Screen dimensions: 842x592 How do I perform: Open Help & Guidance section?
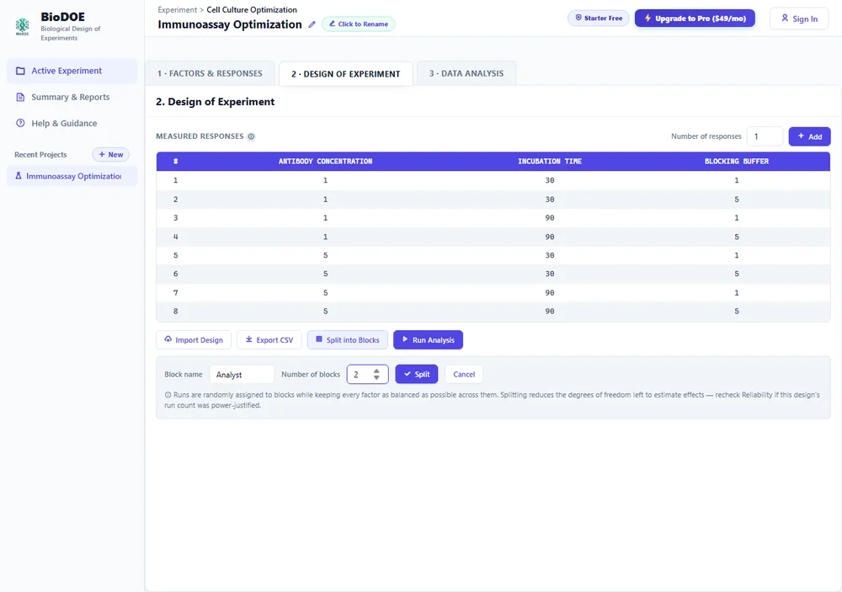pyautogui.click(x=72, y=124)
